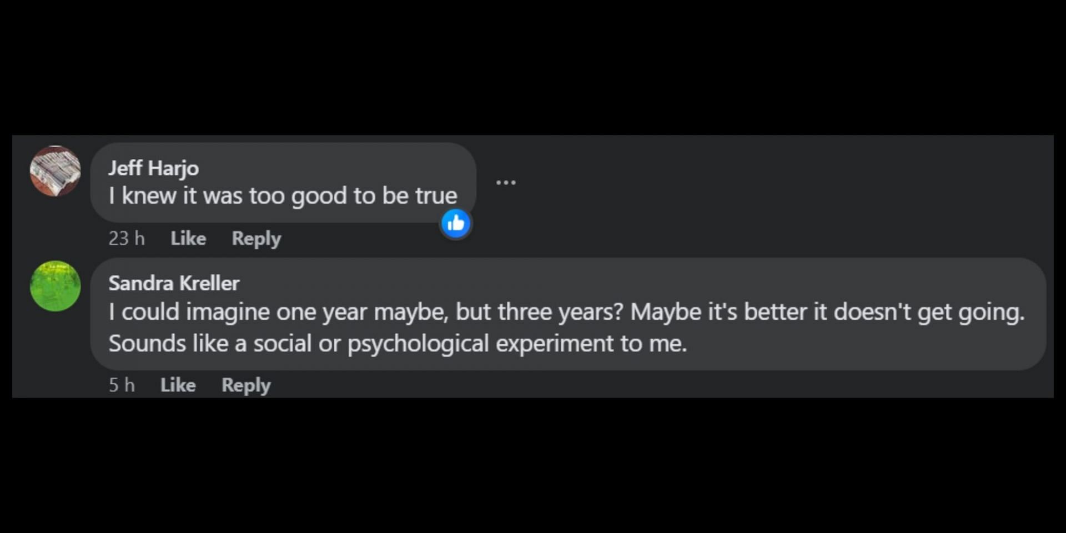
Task: Click the blue thumbs-up reaction badge
Action: tap(456, 223)
